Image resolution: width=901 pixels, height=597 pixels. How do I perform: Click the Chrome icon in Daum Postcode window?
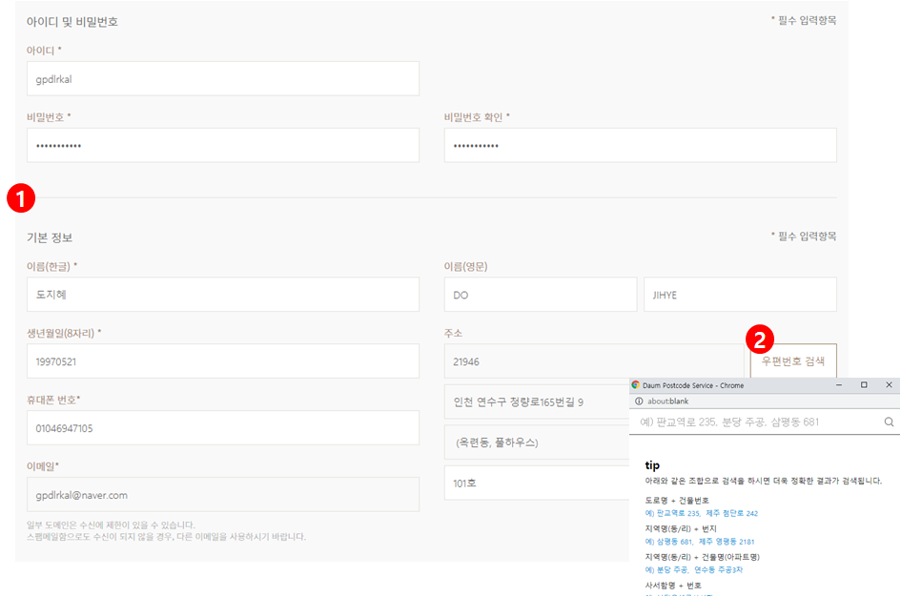click(x=636, y=385)
